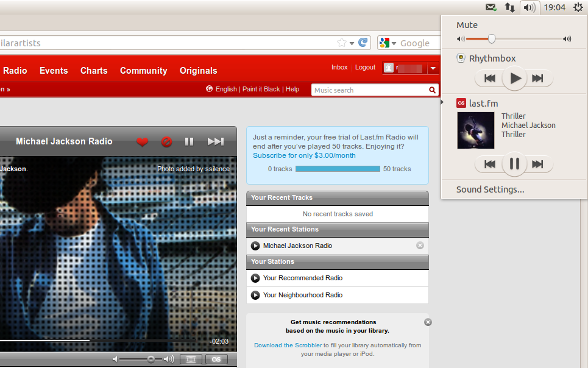Set radio player volume to maximum

[x=169, y=359]
